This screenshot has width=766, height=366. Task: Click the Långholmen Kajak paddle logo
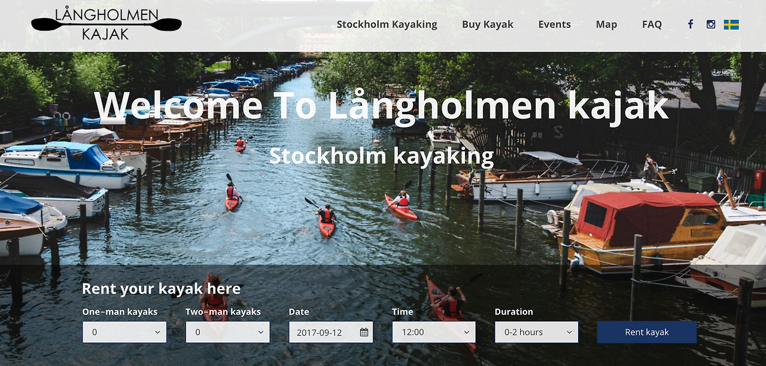pyautogui.click(x=107, y=25)
